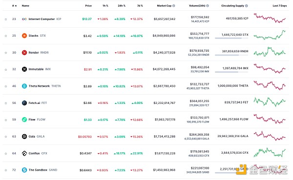
Task: Sort by the 7d % column header
Action: 140,6
